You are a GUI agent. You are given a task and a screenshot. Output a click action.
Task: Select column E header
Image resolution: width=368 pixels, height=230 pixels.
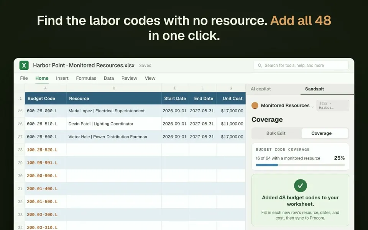click(x=202, y=88)
